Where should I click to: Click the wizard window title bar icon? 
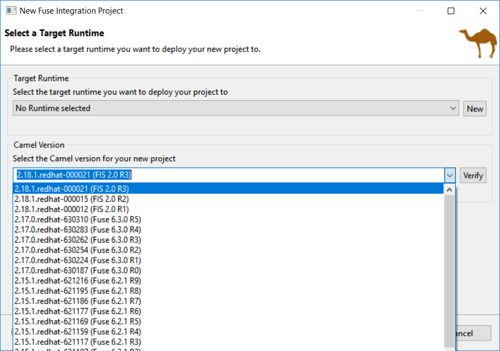point(10,10)
